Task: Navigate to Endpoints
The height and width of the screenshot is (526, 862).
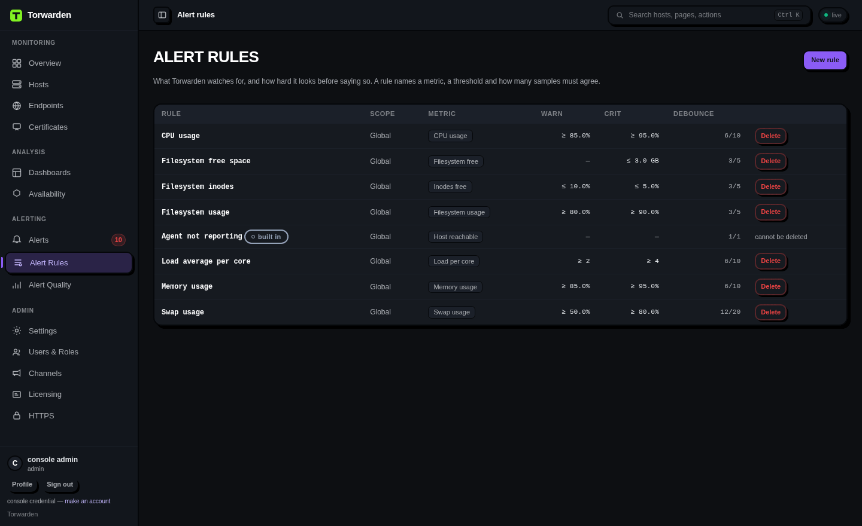Action: pos(69,106)
